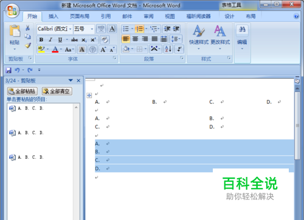Image resolution: width=304 pixels, height=220 pixels.
Task: Click the Office button orb
Action: point(12,10)
